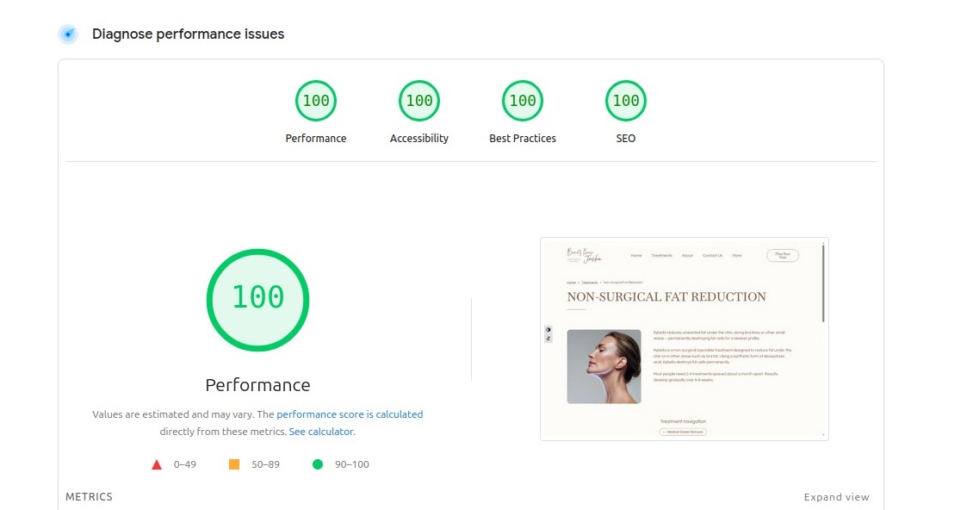
Task: Toggle the contrast accessibility icon in the preview
Action: tap(548, 329)
